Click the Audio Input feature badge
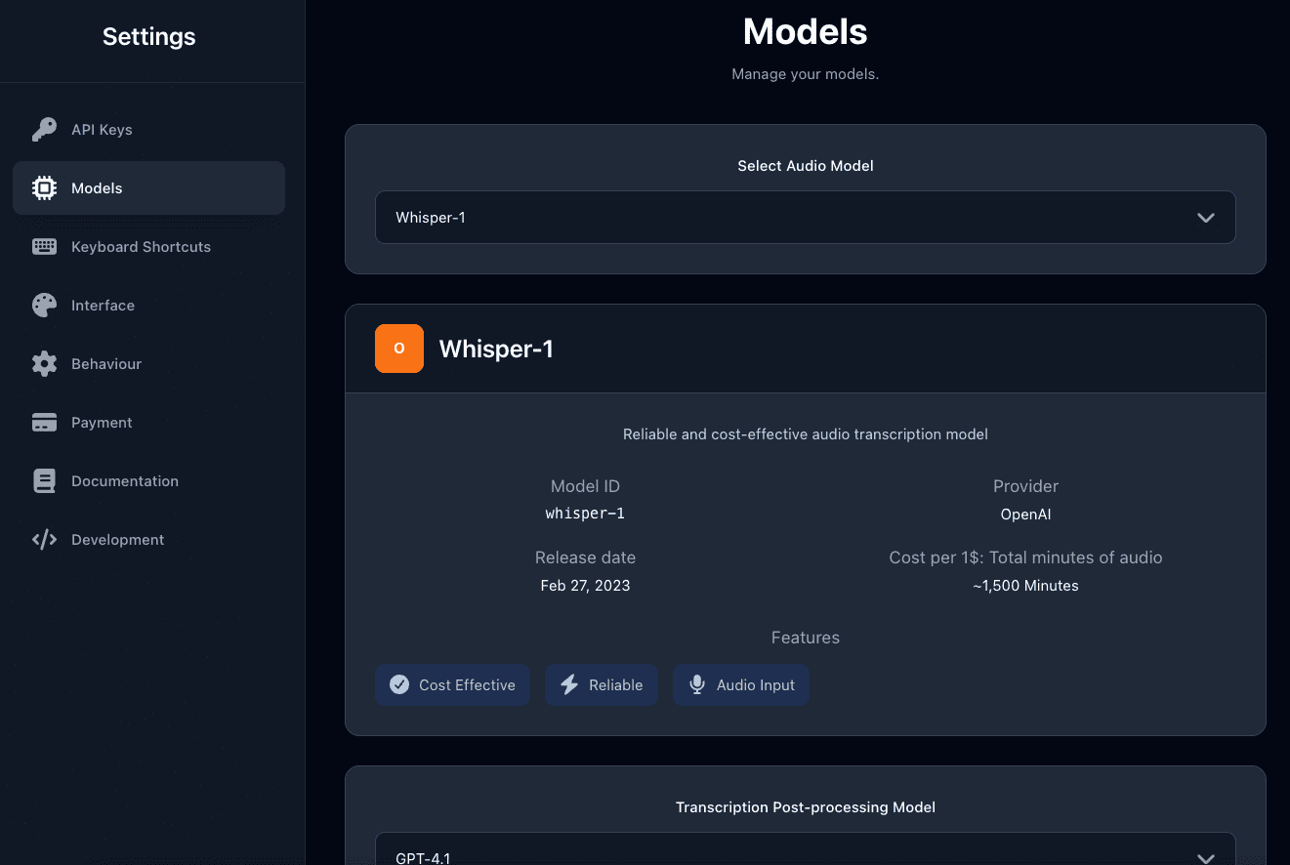 pyautogui.click(x=741, y=685)
